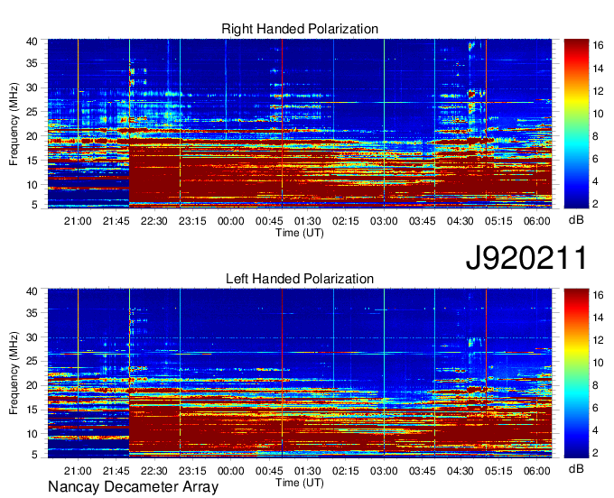Viewport: 614px width, 498px height.
Task: Click the bottom plot's Time (UT) axis label
Action: pyautogui.click(x=300, y=483)
